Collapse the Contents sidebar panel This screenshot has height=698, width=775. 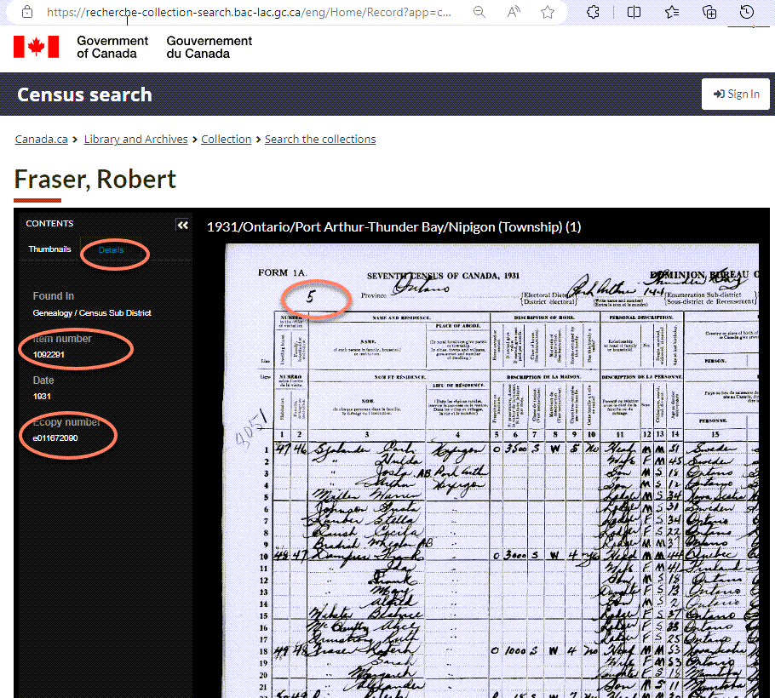182,225
